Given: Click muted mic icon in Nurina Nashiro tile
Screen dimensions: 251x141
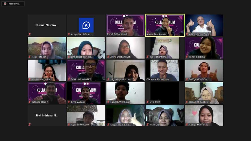Looking at the screenshot, I should coord(29,34).
